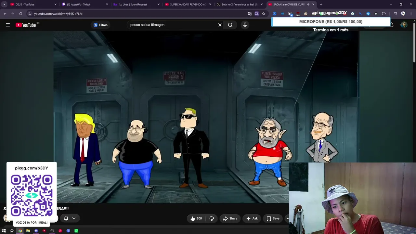Dislike the video with thumbs down
The width and height of the screenshot is (416, 234).
coord(212,218)
